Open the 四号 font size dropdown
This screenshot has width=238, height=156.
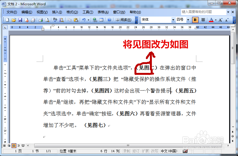click(x=188, y=20)
